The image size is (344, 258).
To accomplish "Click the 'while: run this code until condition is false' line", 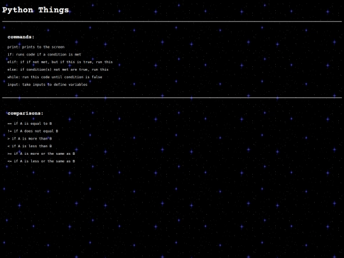I will tap(55, 77).
